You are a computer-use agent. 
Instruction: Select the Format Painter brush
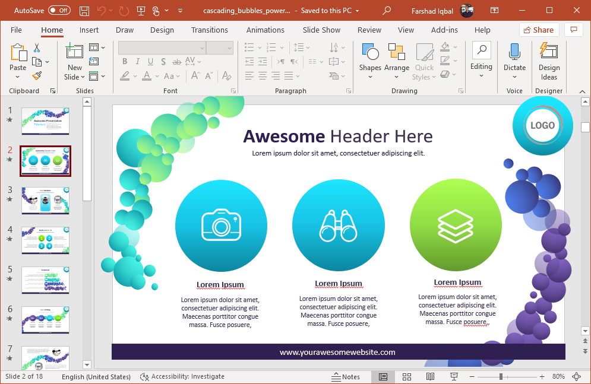37,76
